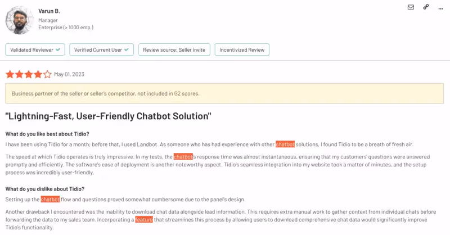The width and height of the screenshot is (450, 235).
Task: Click heading What do you dislike about Tidio?
Action: pyautogui.click(x=45, y=189)
